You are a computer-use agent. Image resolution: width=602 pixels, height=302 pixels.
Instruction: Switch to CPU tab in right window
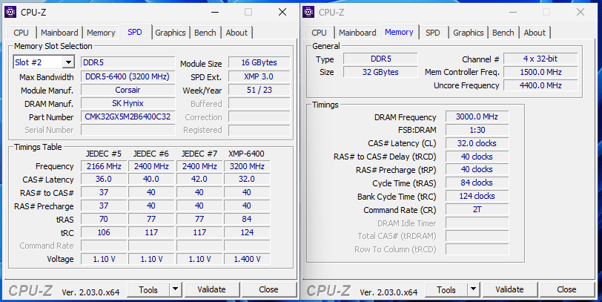click(319, 33)
